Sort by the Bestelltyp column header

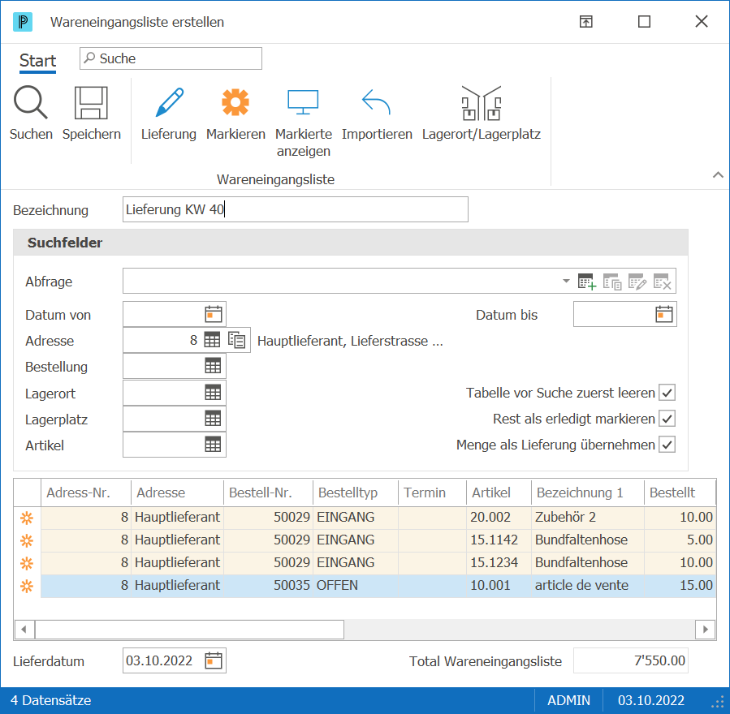pos(356,492)
